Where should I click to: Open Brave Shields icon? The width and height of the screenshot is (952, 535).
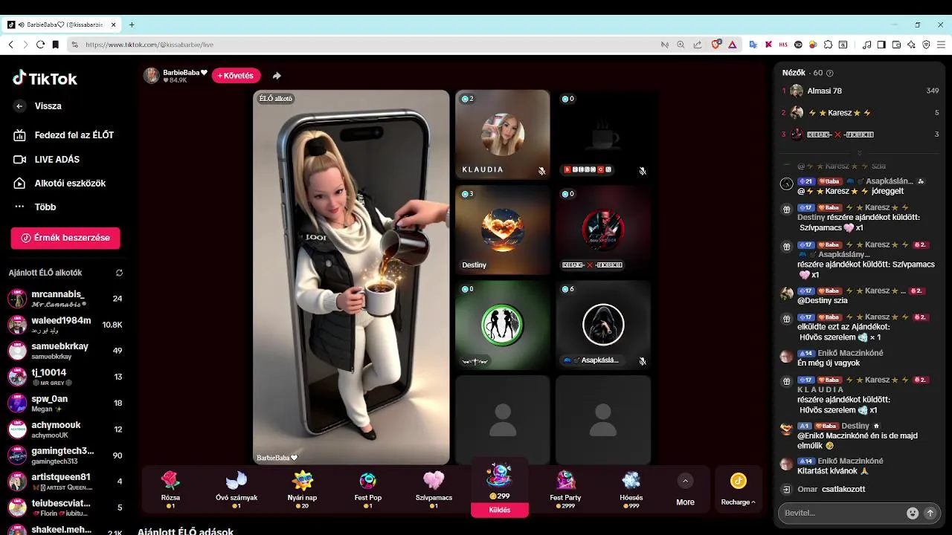pos(716,45)
